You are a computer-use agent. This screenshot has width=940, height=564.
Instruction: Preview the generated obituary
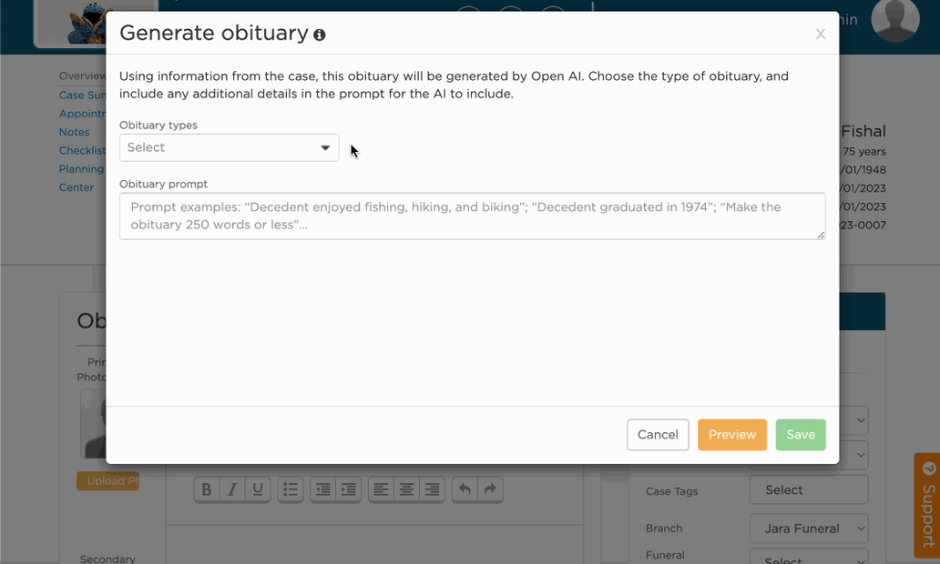[x=731, y=435]
